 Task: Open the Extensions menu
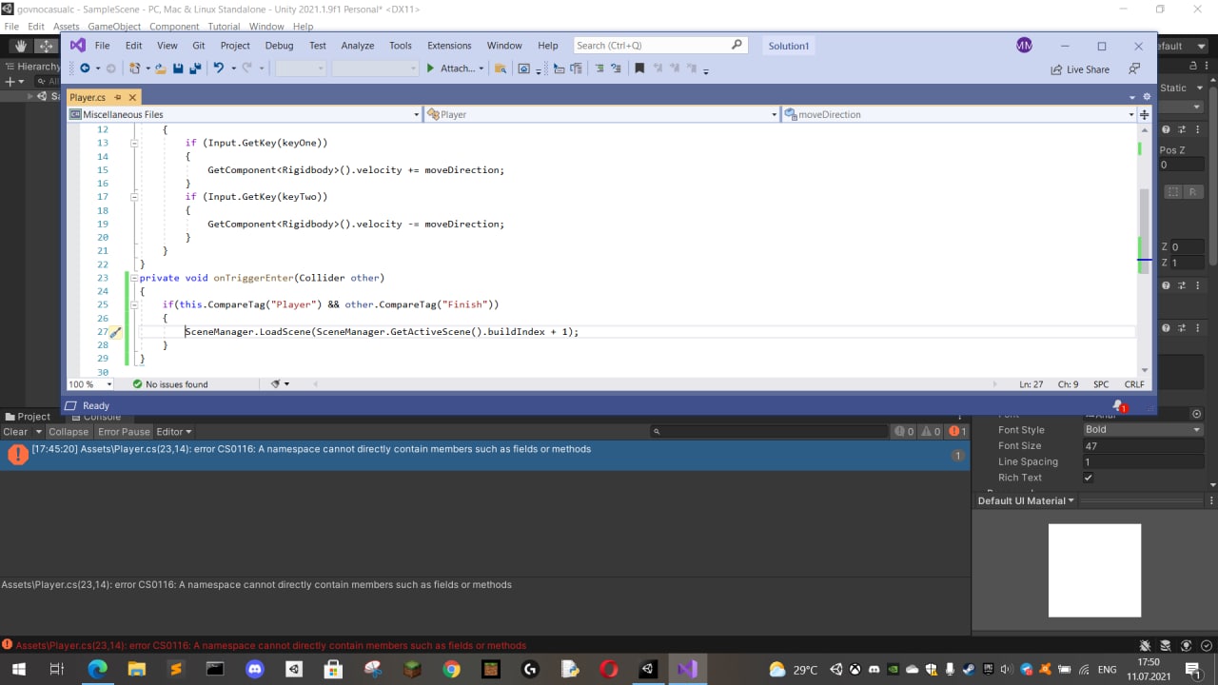(449, 45)
